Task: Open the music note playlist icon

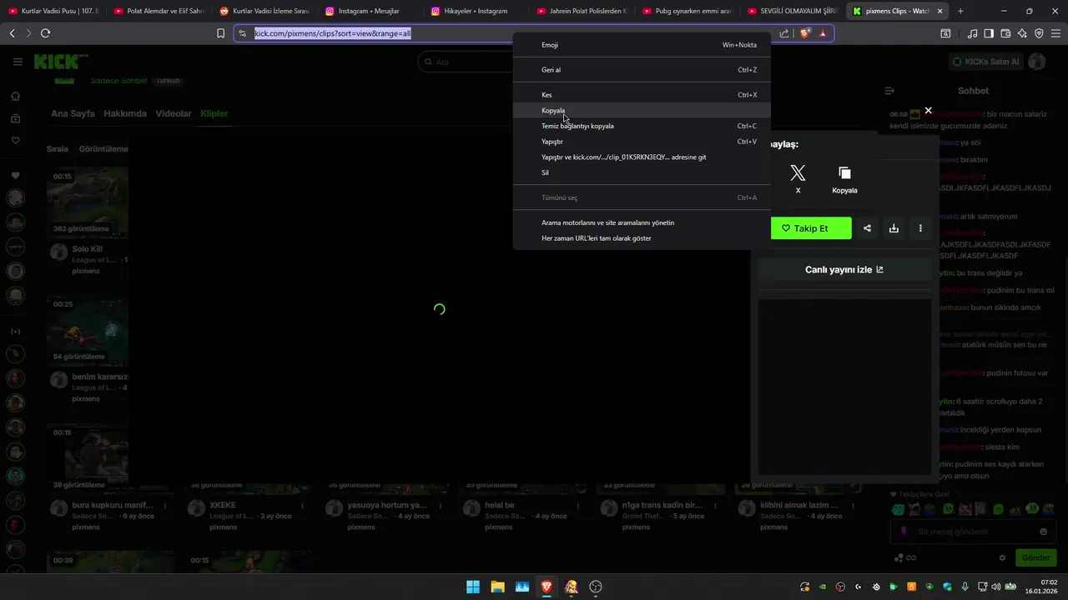Action: pyautogui.click(x=972, y=33)
